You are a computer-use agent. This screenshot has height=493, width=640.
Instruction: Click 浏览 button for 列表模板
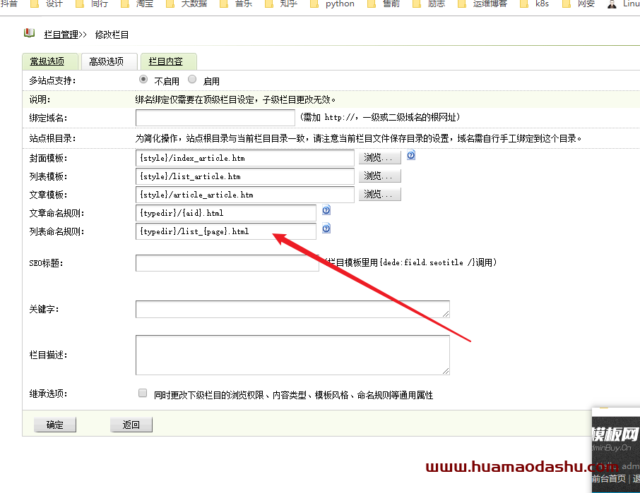point(380,176)
